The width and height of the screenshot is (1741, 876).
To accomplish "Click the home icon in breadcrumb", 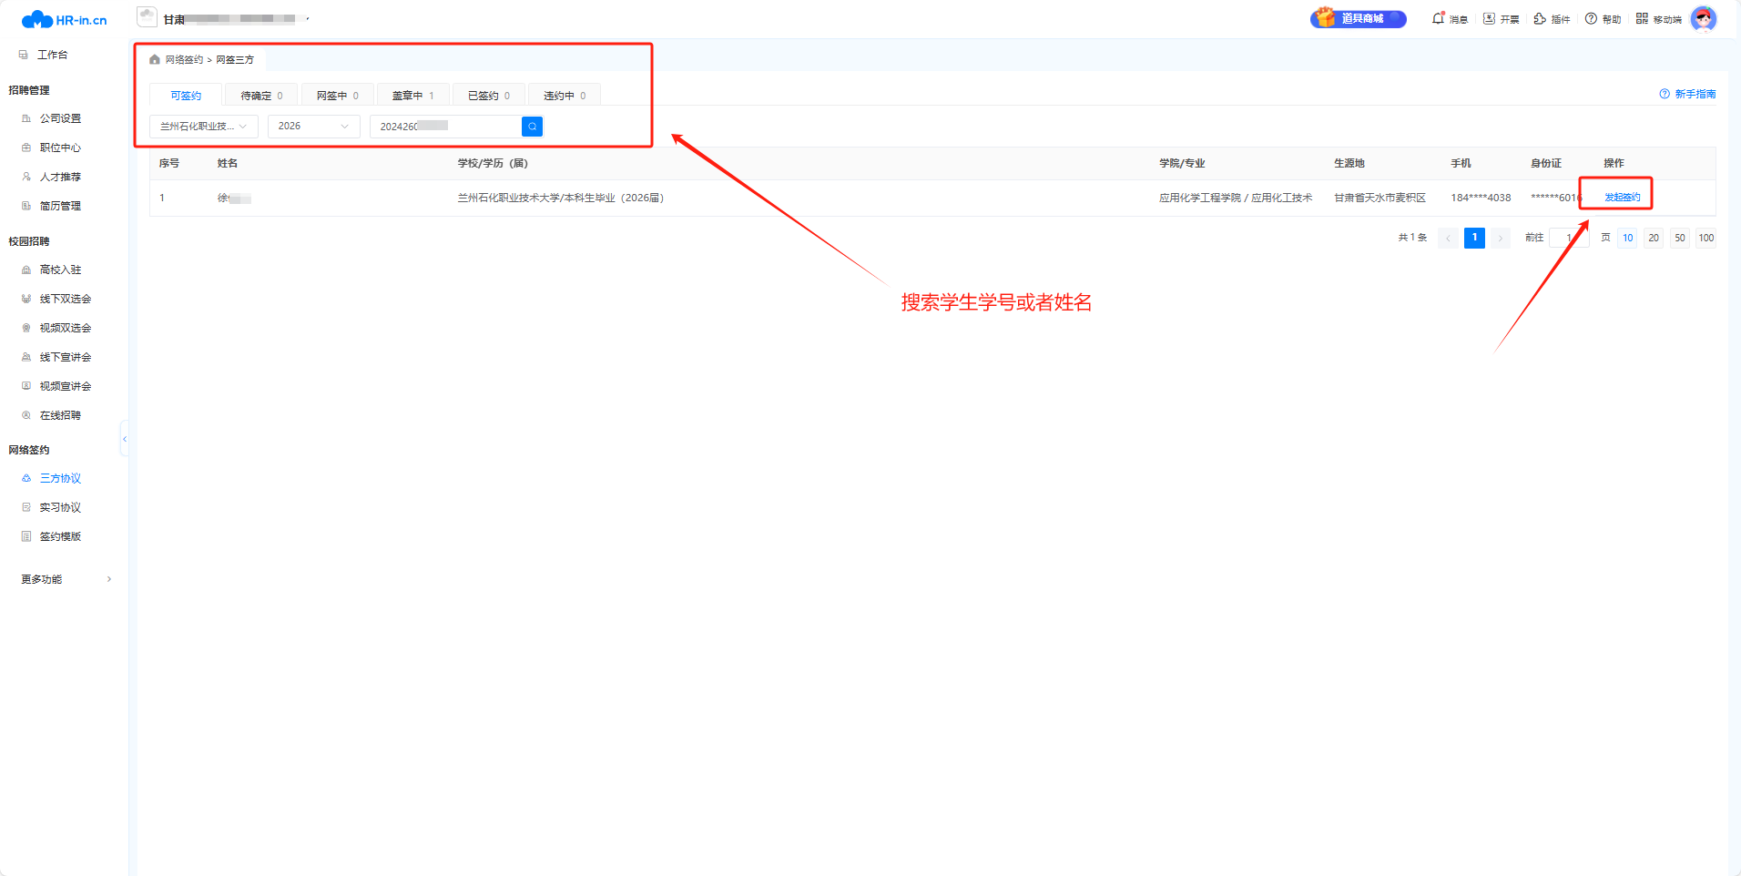I will click(x=155, y=60).
